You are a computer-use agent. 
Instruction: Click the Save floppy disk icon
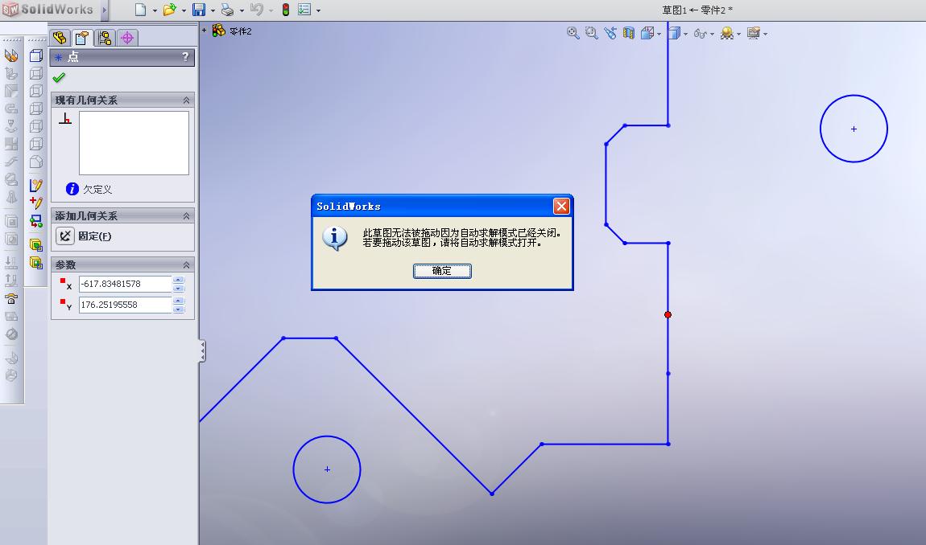[x=199, y=10]
